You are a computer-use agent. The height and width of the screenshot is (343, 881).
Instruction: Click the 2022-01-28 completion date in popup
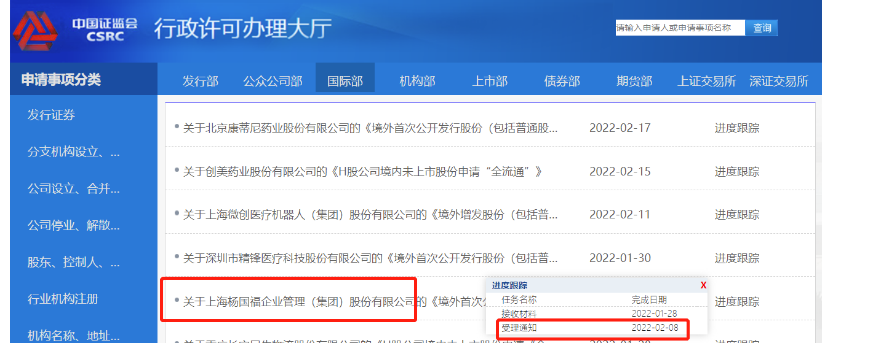tap(655, 314)
